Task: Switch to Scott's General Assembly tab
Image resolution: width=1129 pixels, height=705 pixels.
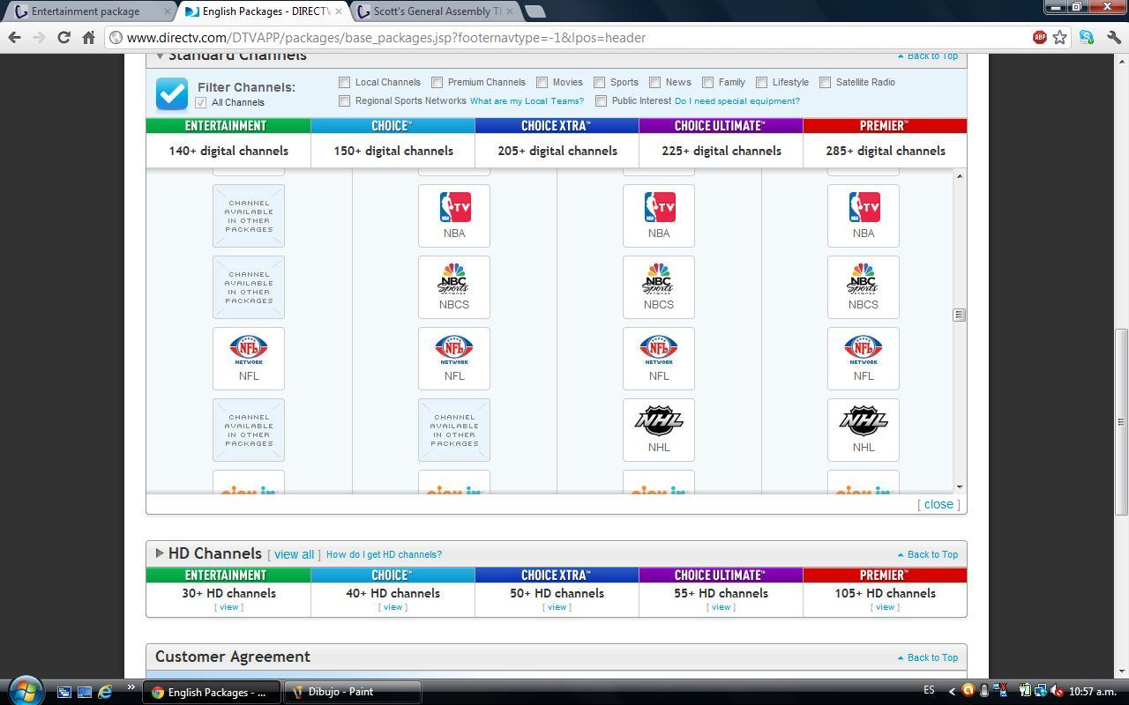Action: pyautogui.click(x=436, y=11)
